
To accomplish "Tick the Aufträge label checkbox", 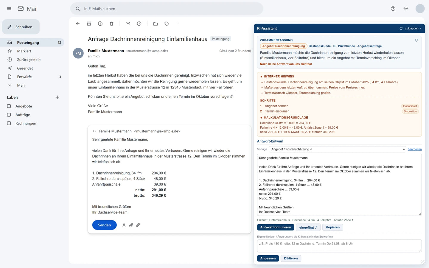I will 9,115.
